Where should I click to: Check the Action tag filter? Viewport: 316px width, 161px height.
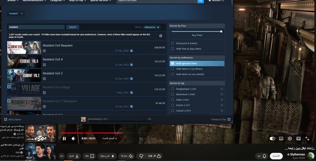coord(172,105)
